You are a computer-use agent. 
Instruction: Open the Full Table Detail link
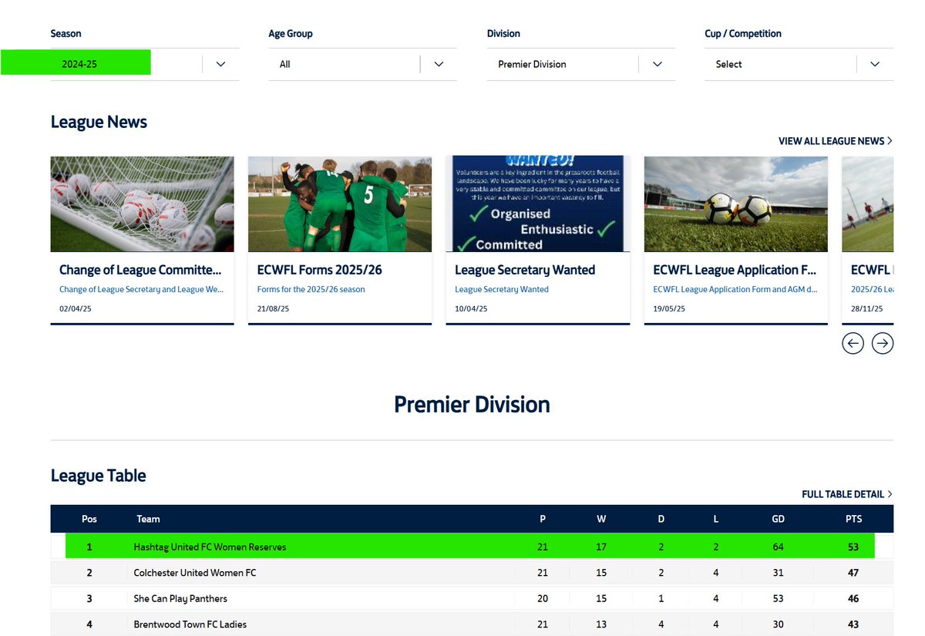coord(847,494)
